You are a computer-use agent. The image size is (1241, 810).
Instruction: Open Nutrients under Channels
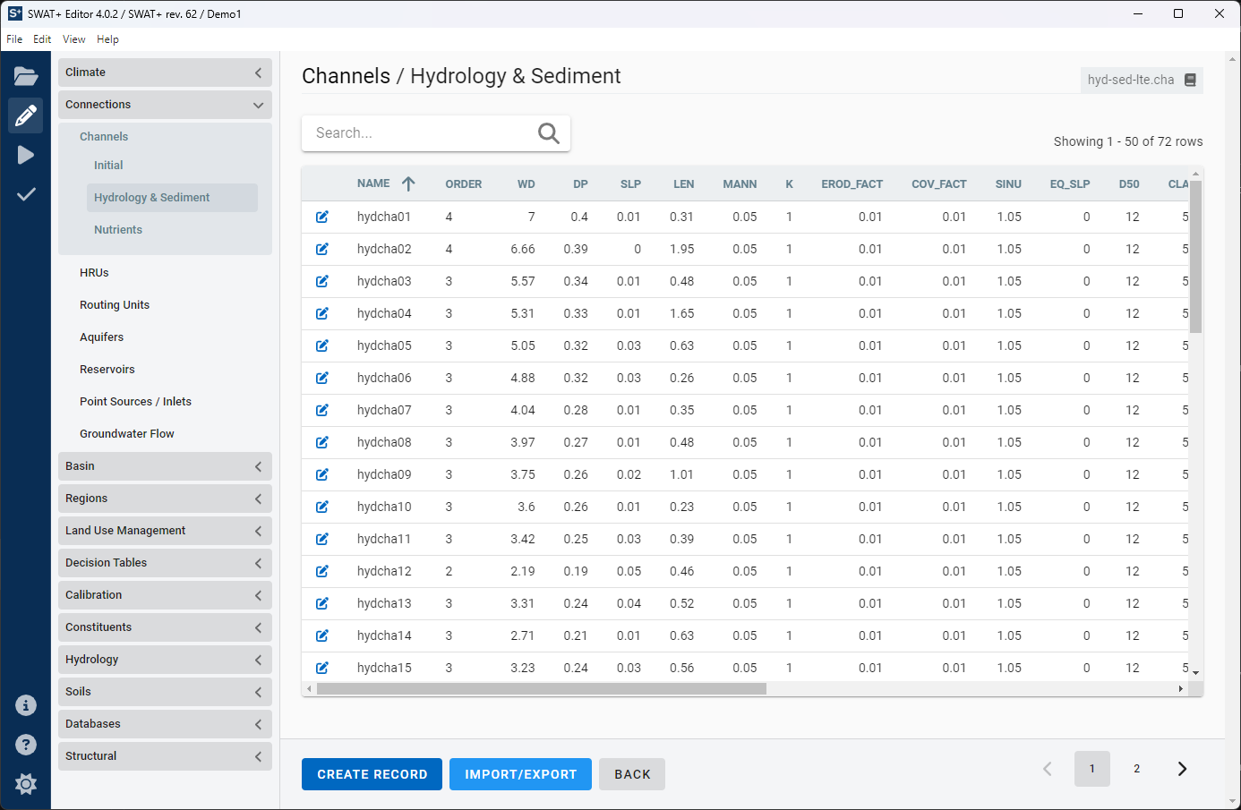tap(118, 230)
